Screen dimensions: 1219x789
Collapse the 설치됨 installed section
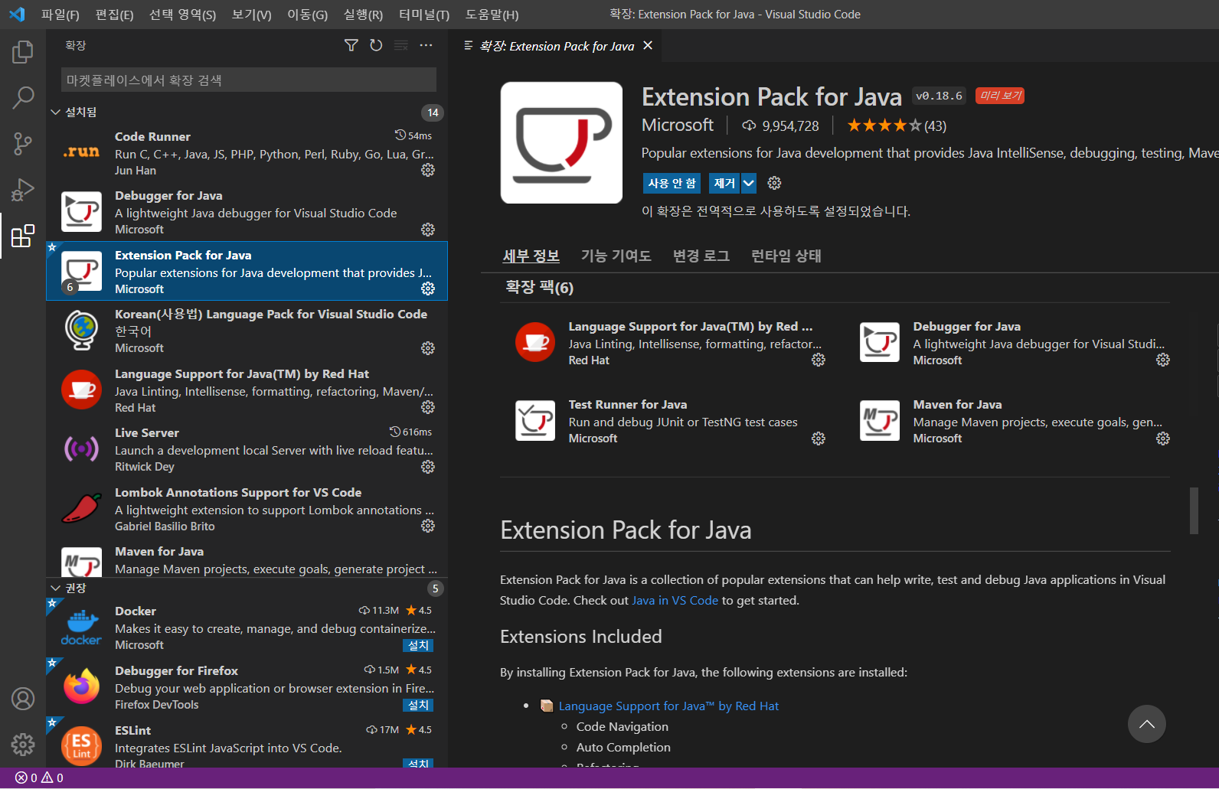point(55,112)
